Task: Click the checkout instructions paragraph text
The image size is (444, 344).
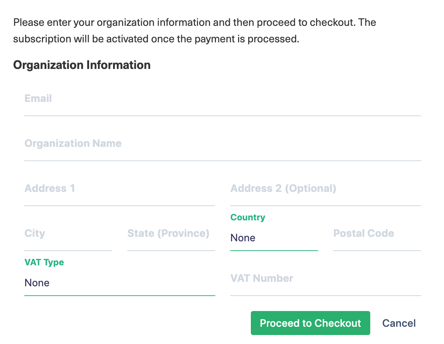Action: click(x=194, y=31)
